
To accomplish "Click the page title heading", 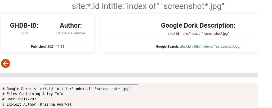I will (148, 7).
